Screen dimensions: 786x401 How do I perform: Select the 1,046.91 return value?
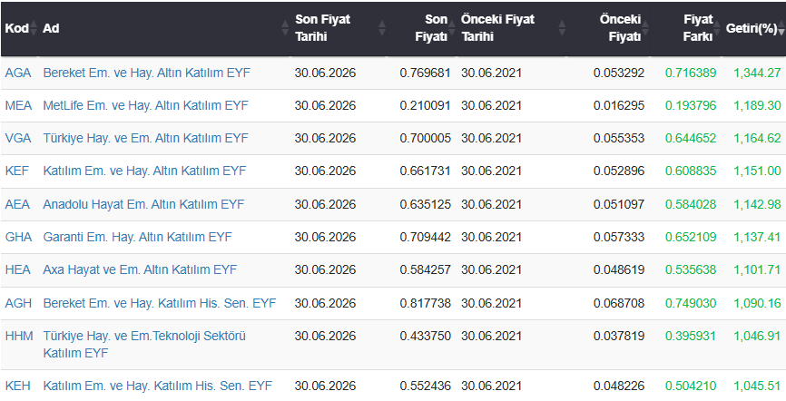pos(757,336)
